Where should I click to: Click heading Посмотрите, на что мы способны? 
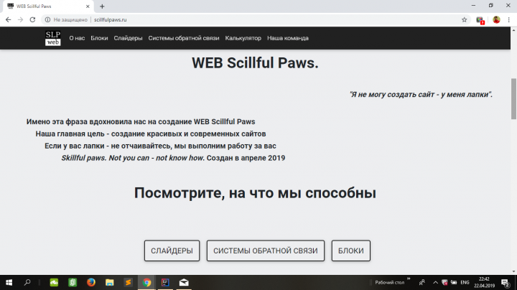point(255,193)
